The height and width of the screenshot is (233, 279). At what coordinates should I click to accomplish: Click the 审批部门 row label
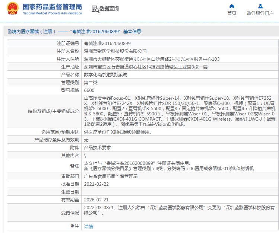click(x=70, y=176)
